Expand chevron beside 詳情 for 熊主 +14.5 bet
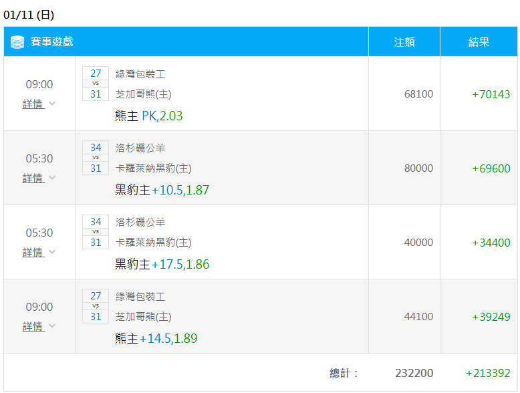Viewport: 520px width, 393px height. tap(52, 326)
